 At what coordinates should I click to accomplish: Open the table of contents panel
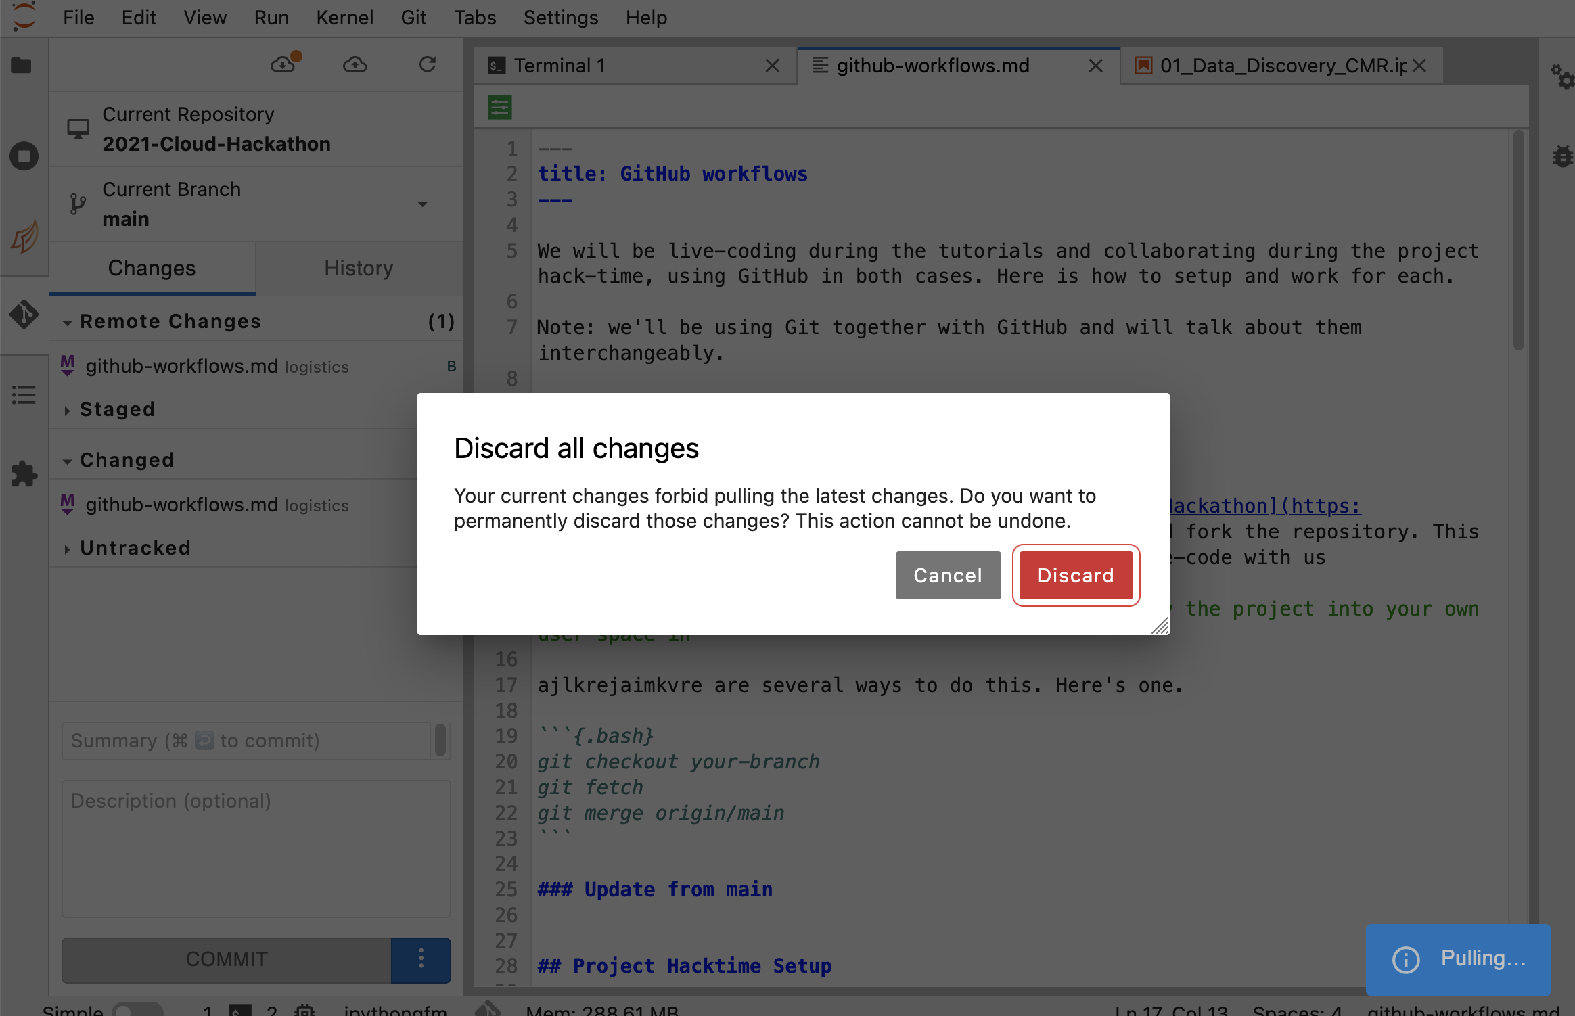pos(24,394)
